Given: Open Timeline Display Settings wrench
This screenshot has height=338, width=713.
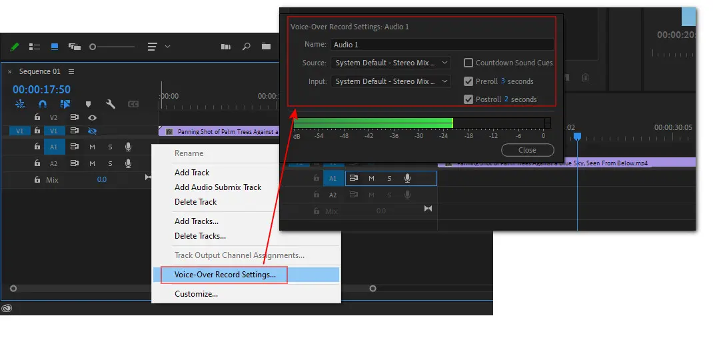Looking at the screenshot, I should click(111, 104).
